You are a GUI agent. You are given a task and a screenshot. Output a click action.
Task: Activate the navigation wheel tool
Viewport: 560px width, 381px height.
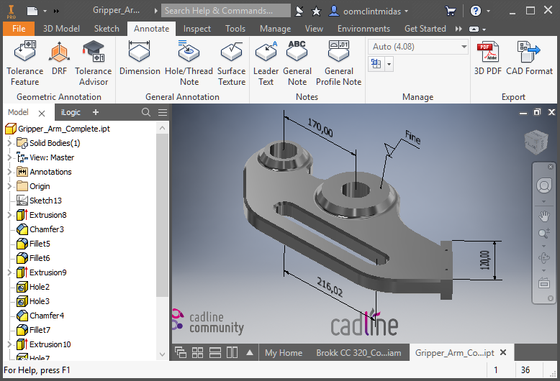coord(544,186)
